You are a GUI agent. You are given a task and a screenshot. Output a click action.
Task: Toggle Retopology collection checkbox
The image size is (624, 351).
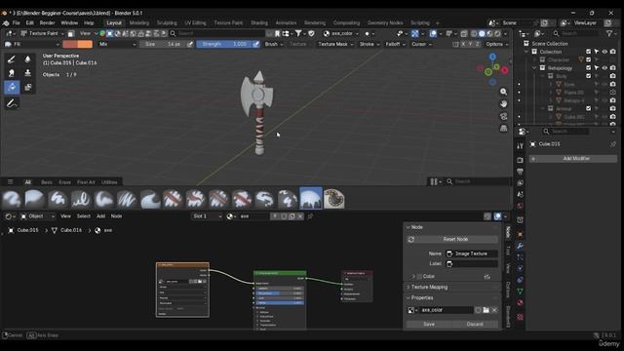coord(588,68)
